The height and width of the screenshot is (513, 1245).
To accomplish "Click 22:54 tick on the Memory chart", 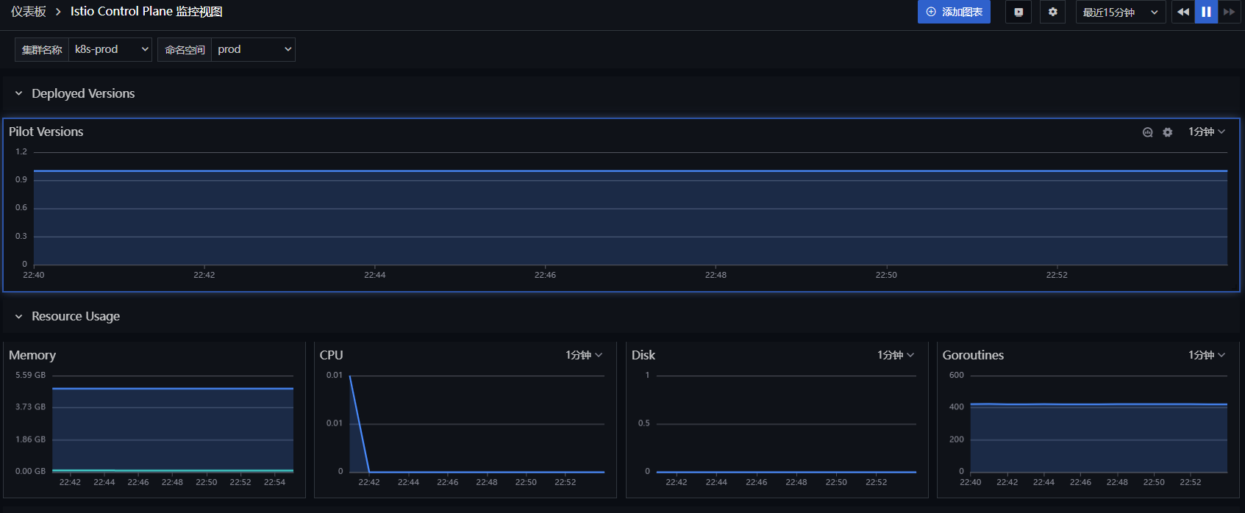I will pos(274,482).
